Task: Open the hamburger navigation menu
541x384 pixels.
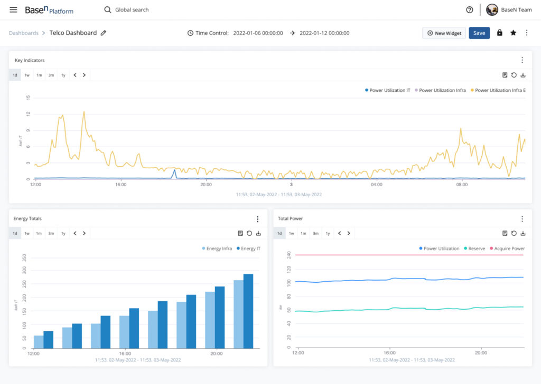Action: pos(13,9)
